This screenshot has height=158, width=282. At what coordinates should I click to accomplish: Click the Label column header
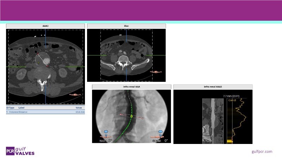[22, 107]
